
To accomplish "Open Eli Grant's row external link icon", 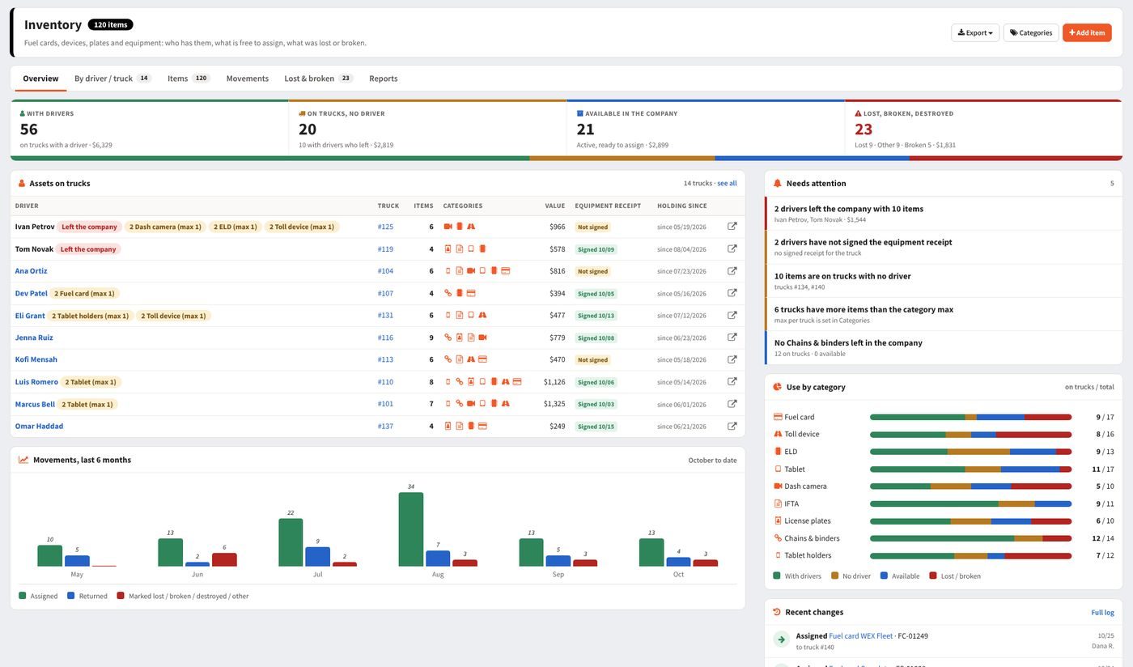I will [732, 316].
